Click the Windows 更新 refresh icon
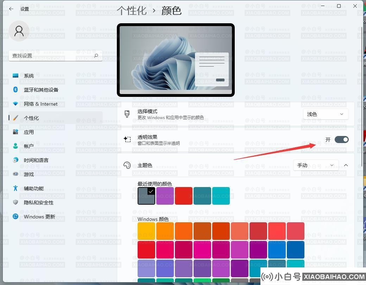 pyautogui.click(x=15, y=216)
